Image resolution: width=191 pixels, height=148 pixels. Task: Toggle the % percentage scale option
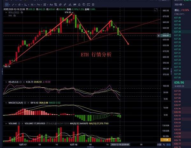[164, 145]
